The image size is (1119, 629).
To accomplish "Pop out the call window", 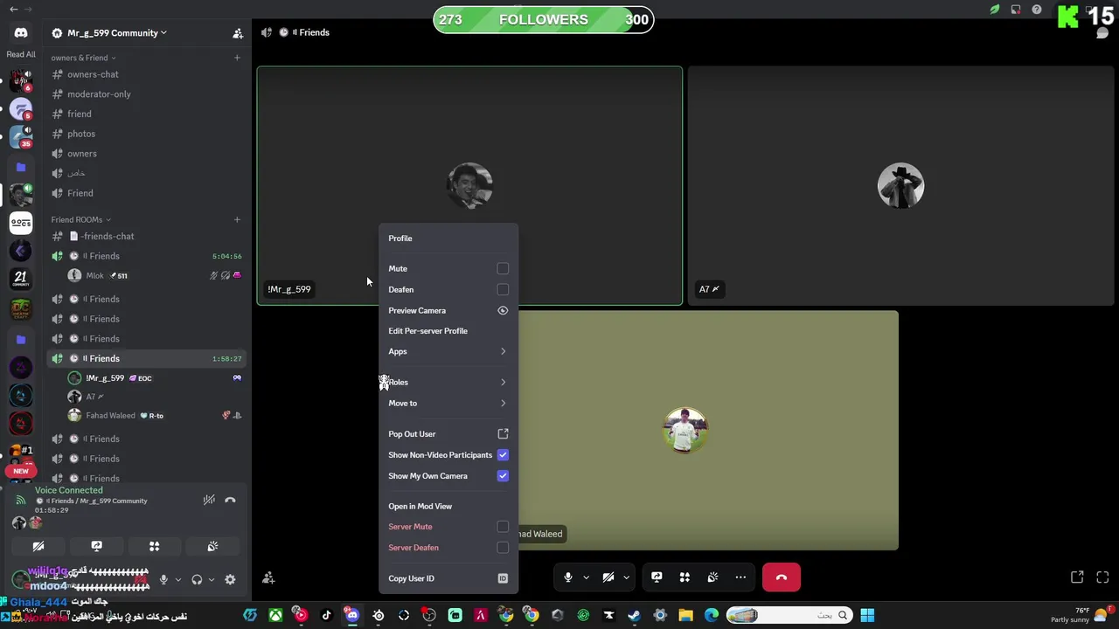I will pos(1077,577).
